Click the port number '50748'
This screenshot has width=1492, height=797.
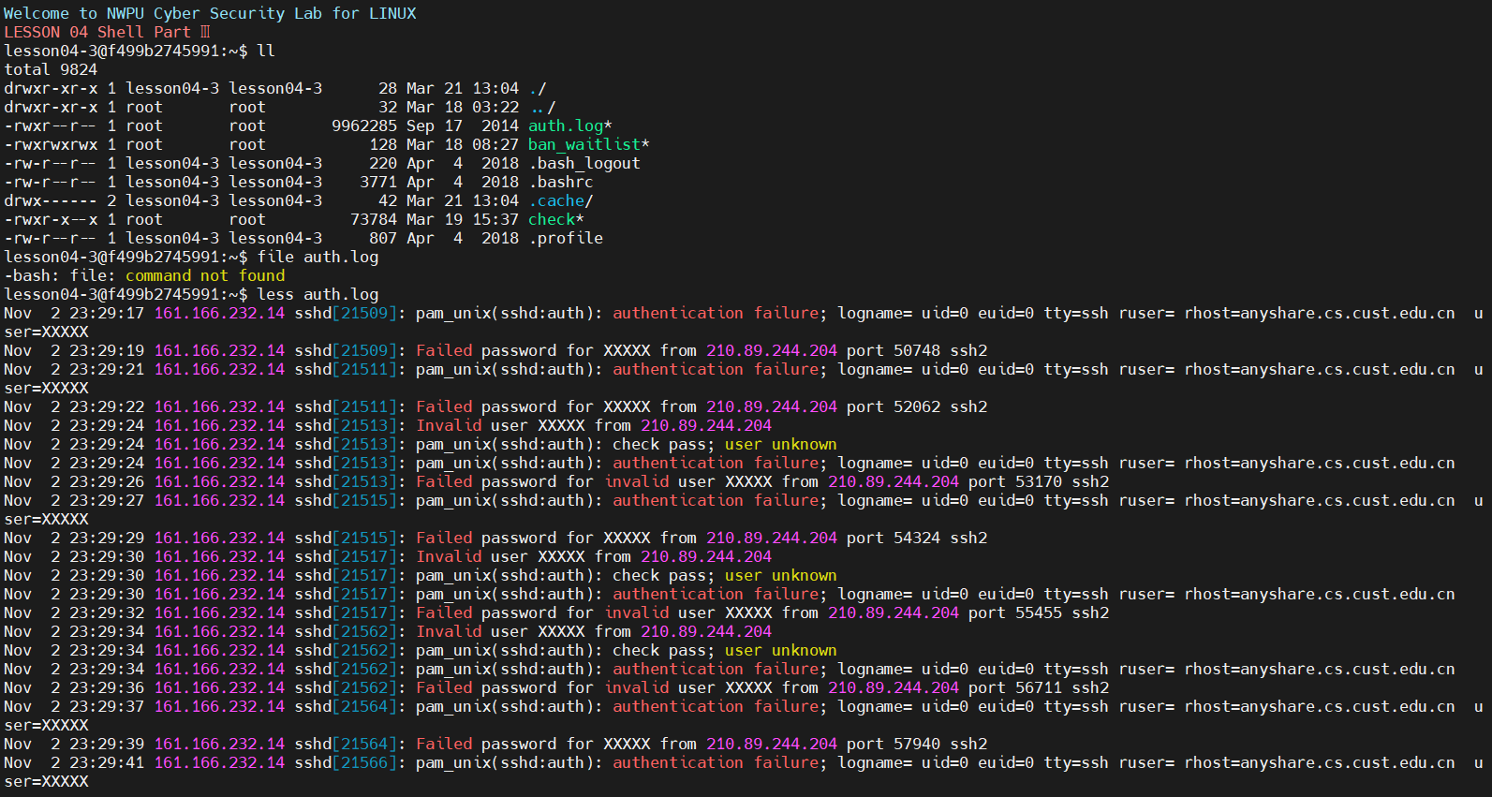(x=917, y=350)
